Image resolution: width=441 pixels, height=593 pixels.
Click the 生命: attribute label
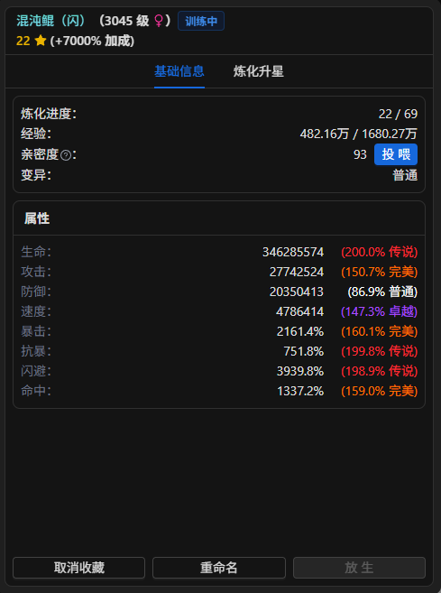coord(36,252)
